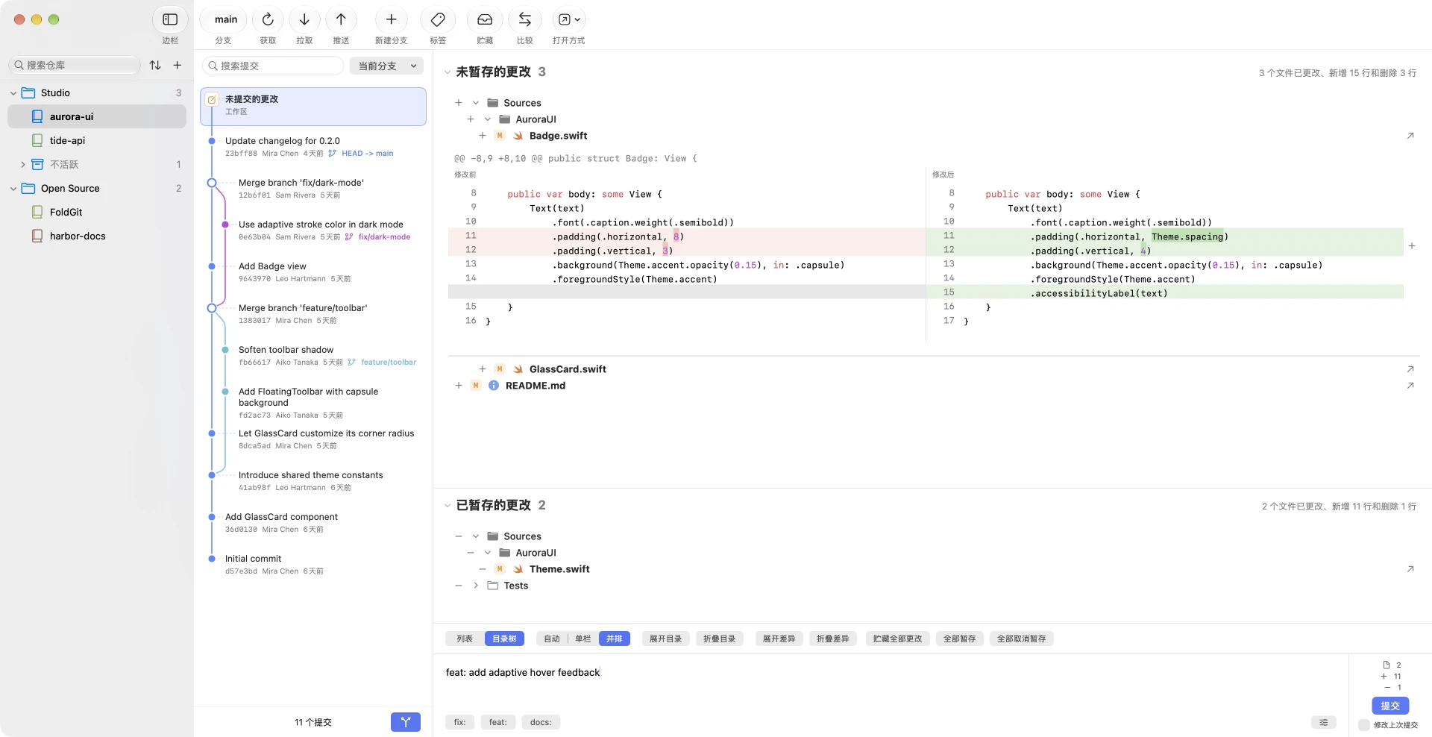Image resolution: width=1432 pixels, height=737 pixels.
Task: Unstage Theme.swift with its minus icon
Action: (x=483, y=569)
